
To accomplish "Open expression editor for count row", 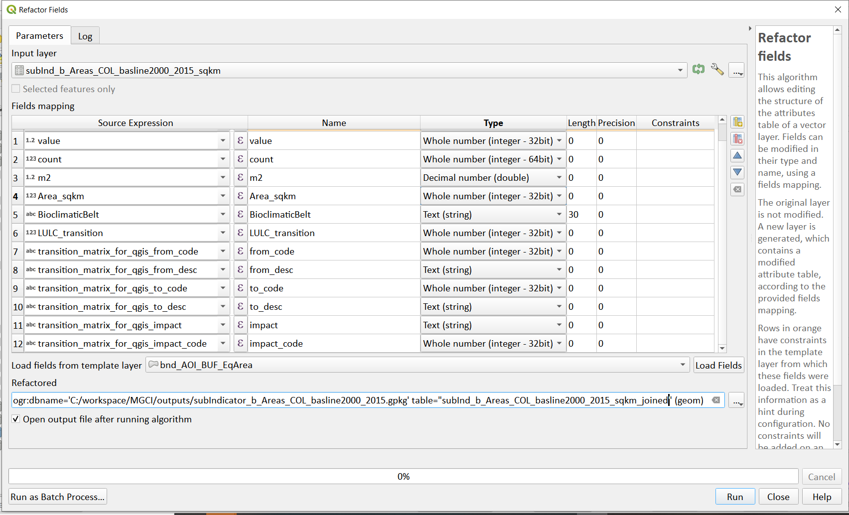I will [x=240, y=159].
